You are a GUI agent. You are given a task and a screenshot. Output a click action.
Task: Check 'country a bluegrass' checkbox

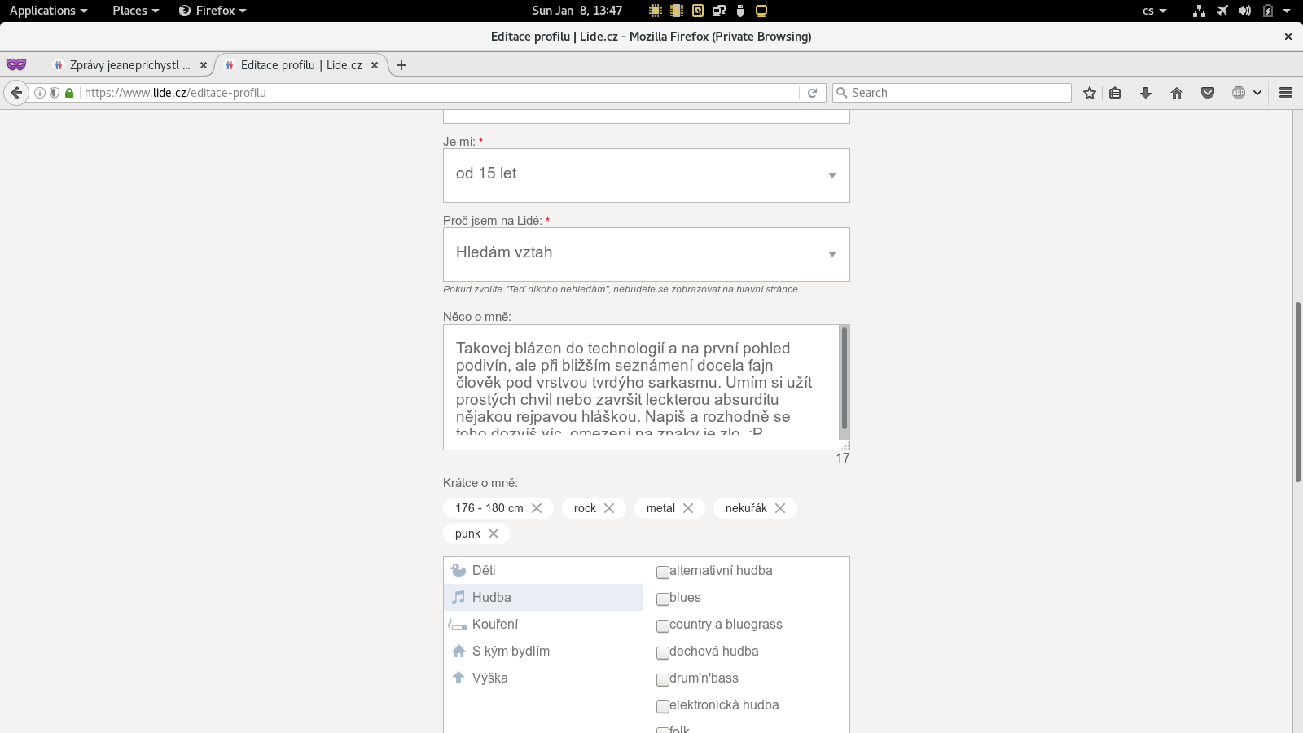coord(663,626)
